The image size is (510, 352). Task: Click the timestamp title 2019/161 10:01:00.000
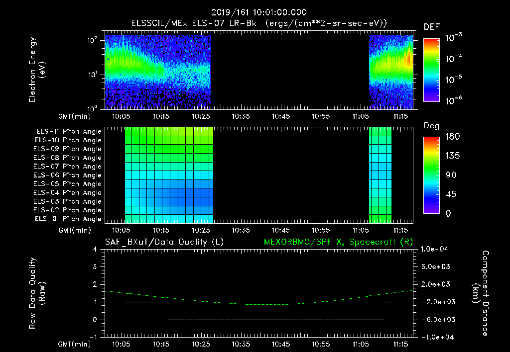coord(258,12)
